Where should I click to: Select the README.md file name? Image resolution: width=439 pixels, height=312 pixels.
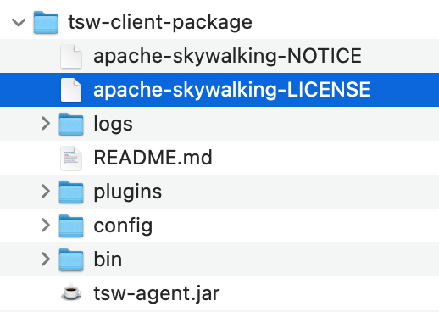[x=153, y=158]
